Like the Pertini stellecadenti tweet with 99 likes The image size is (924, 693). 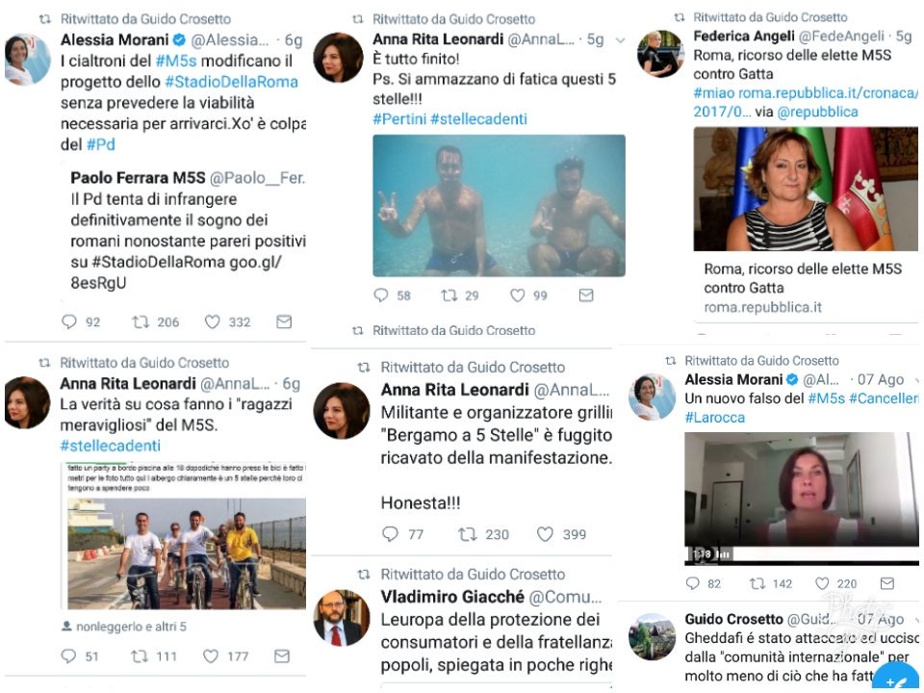coord(518,295)
